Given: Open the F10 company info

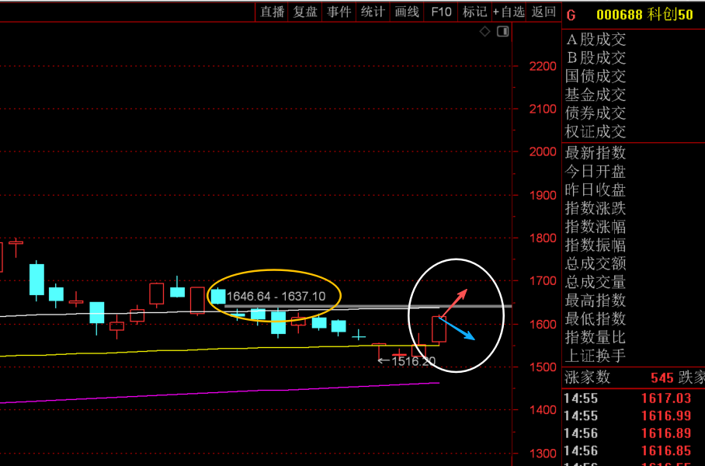Looking at the screenshot, I should point(441,12).
